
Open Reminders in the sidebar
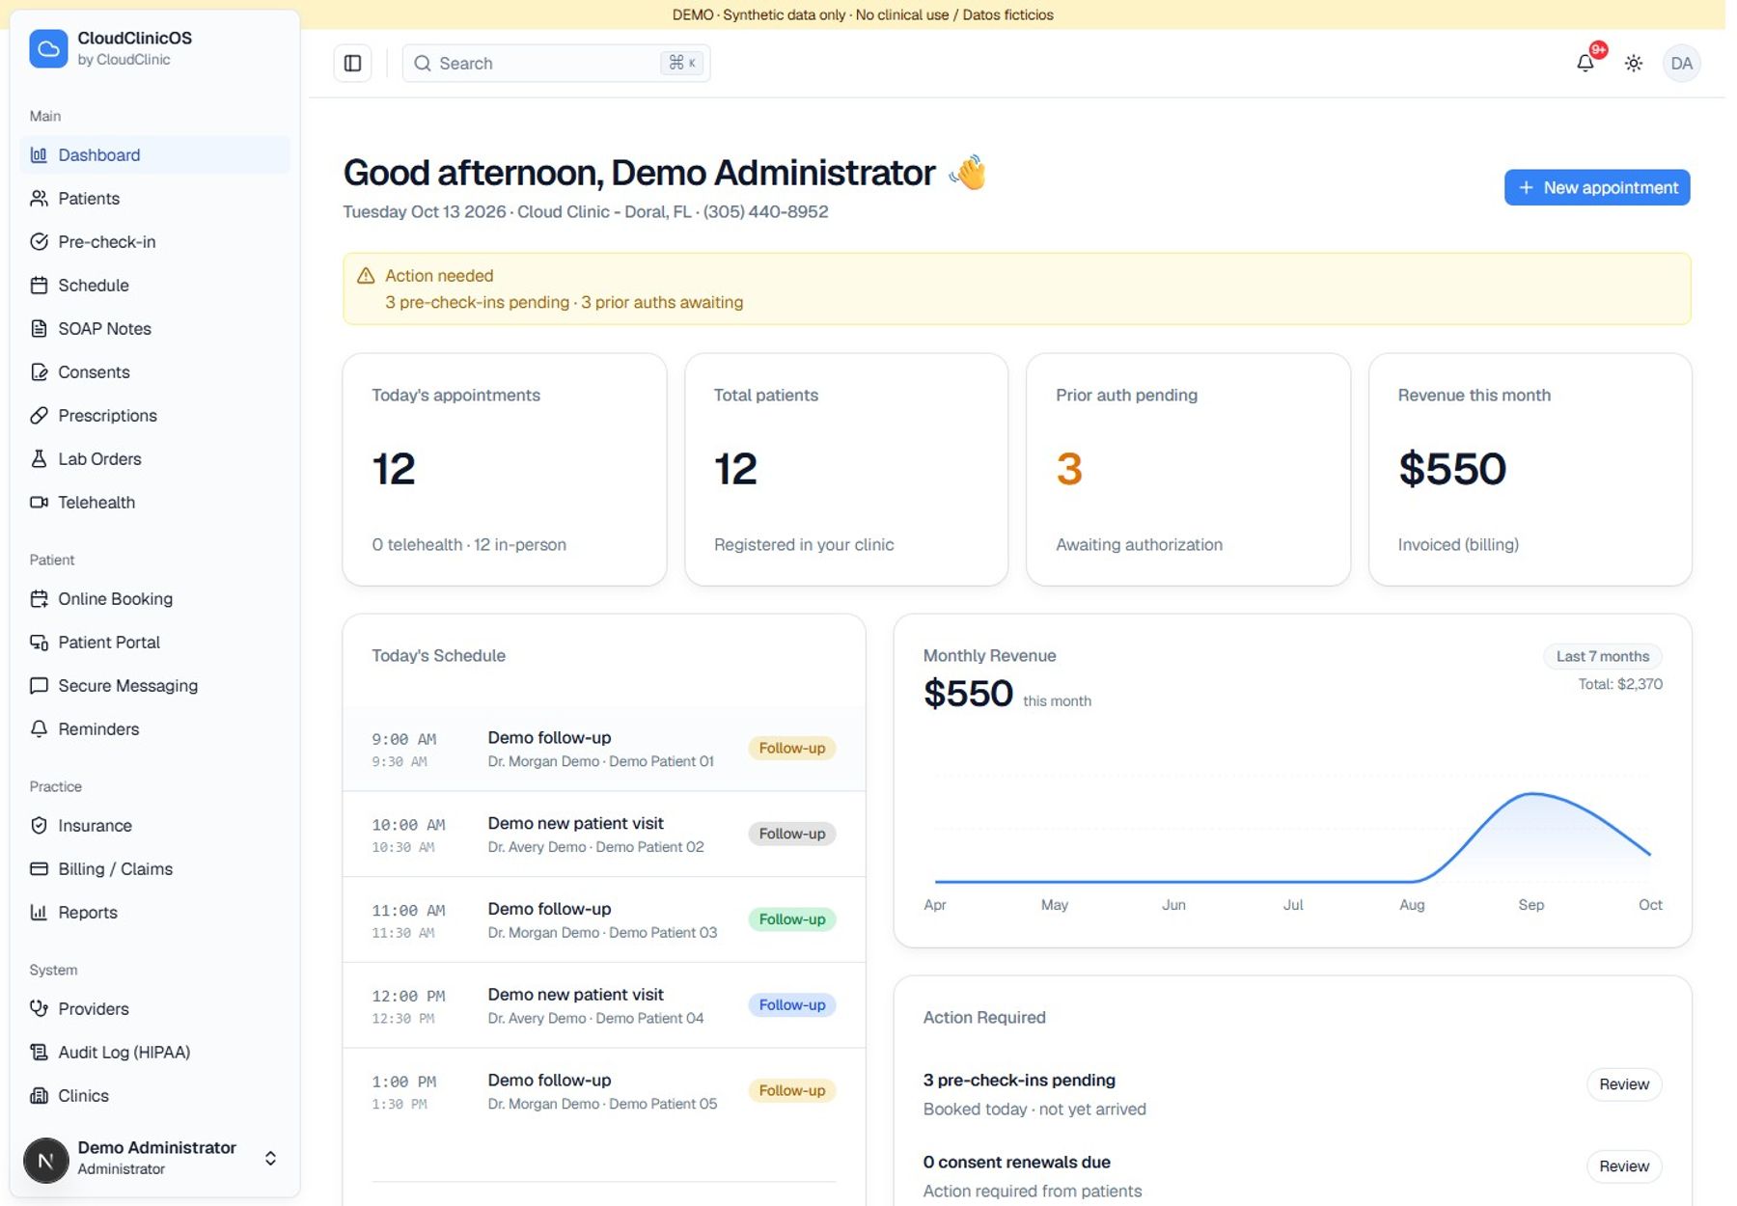[x=154, y=728]
